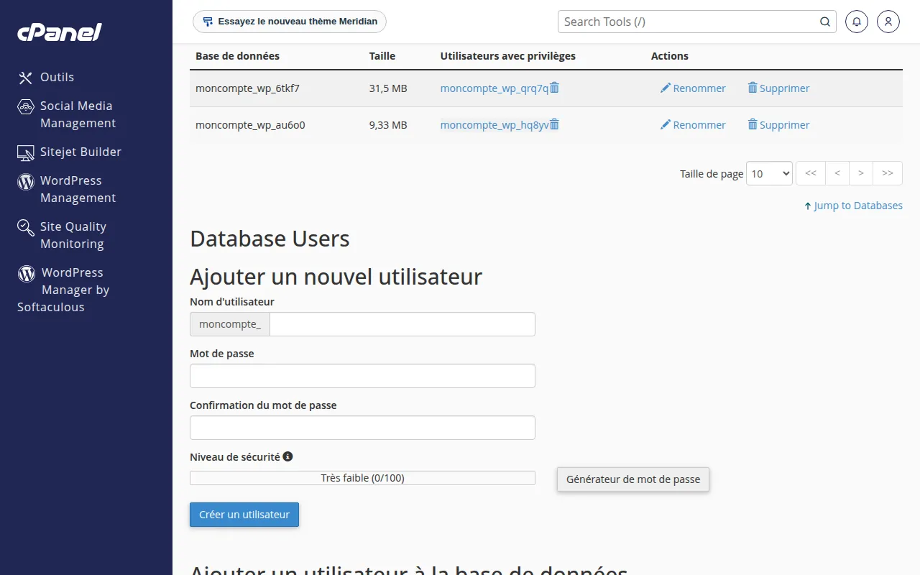Remove user moncompte_wp_qrq7q via trash icon

click(554, 88)
